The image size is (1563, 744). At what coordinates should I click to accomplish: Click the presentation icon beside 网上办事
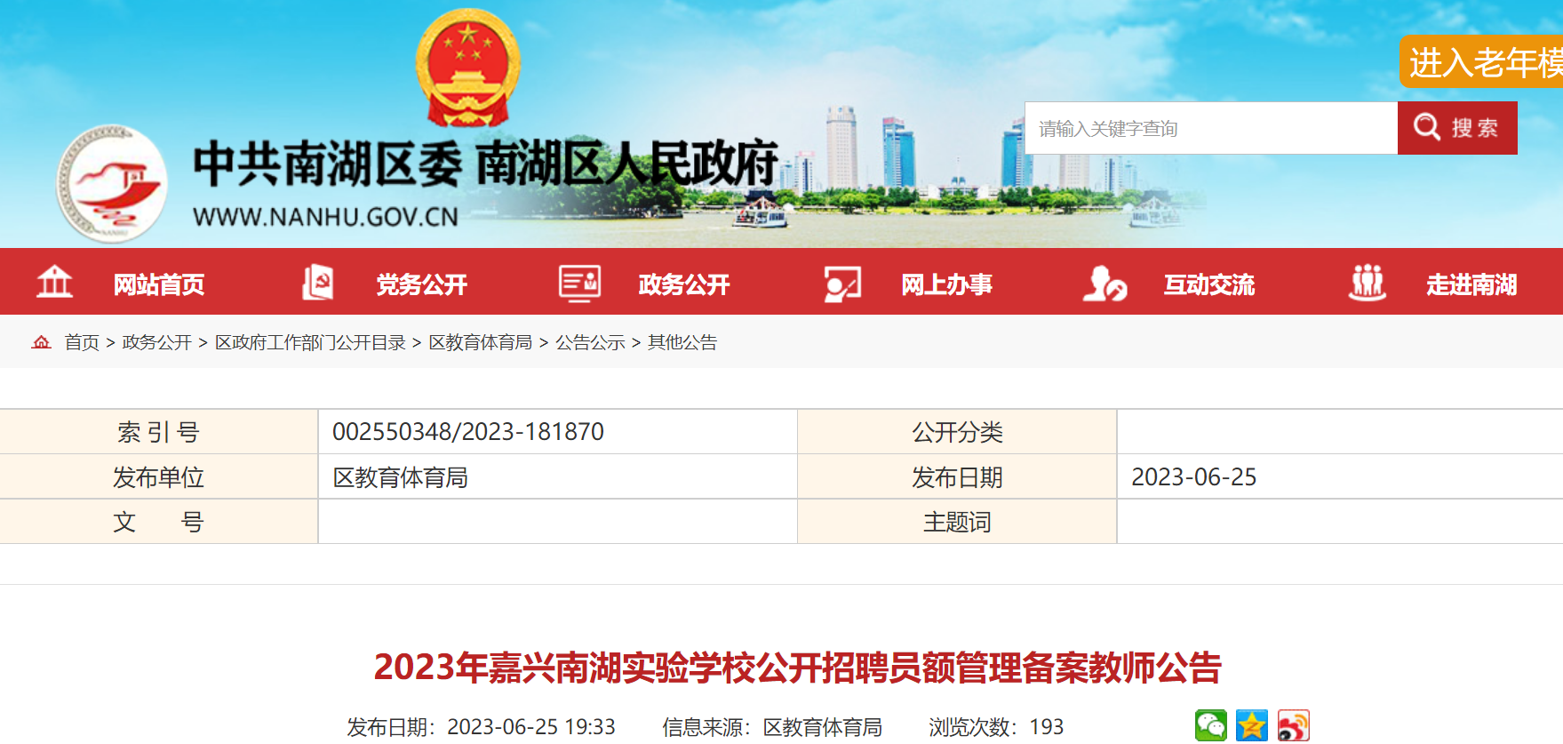coord(841,284)
